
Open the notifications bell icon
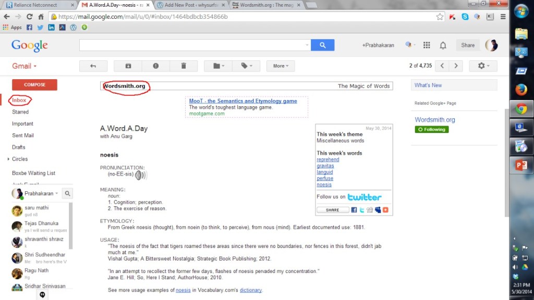[443, 45]
